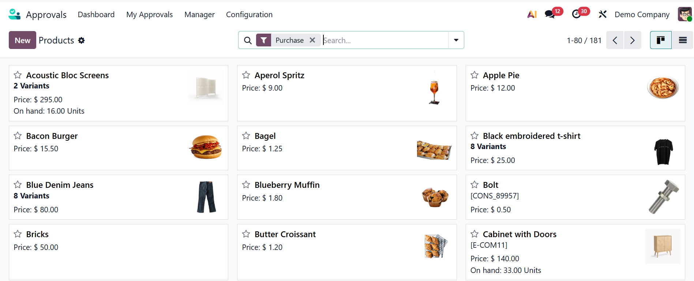Open the Configuration menu

[x=249, y=15]
